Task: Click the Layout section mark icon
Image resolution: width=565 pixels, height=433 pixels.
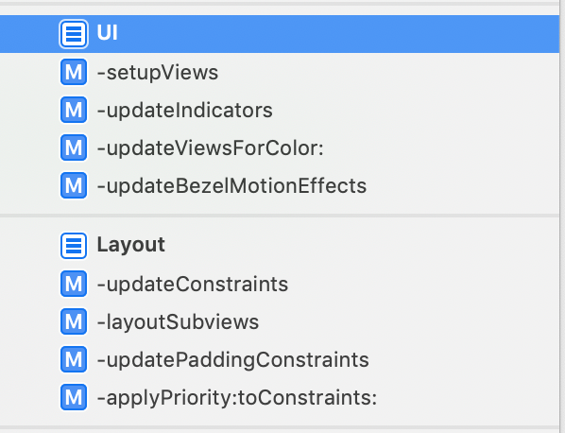Action: [74, 246]
